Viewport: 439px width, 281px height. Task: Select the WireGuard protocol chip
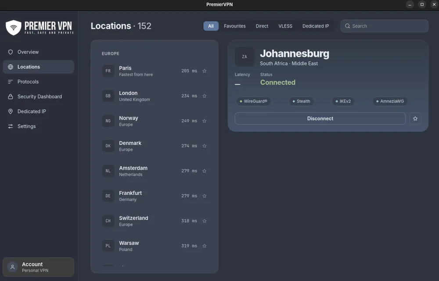click(x=253, y=101)
